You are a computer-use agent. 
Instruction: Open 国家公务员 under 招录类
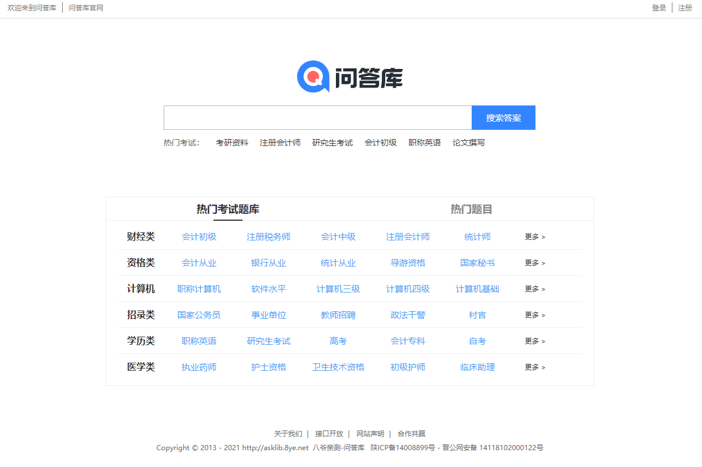coord(199,315)
